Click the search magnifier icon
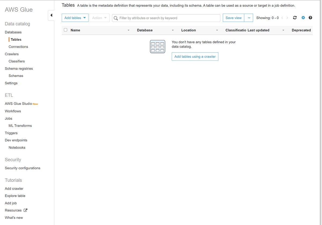The width and height of the screenshot is (322, 225). tap(116, 18)
